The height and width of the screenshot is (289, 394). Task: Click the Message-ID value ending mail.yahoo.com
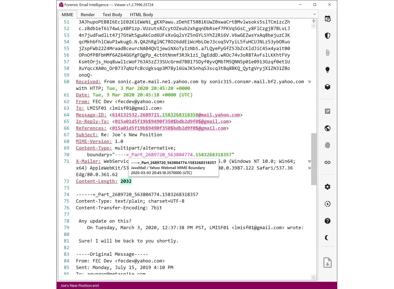coord(176,115)
